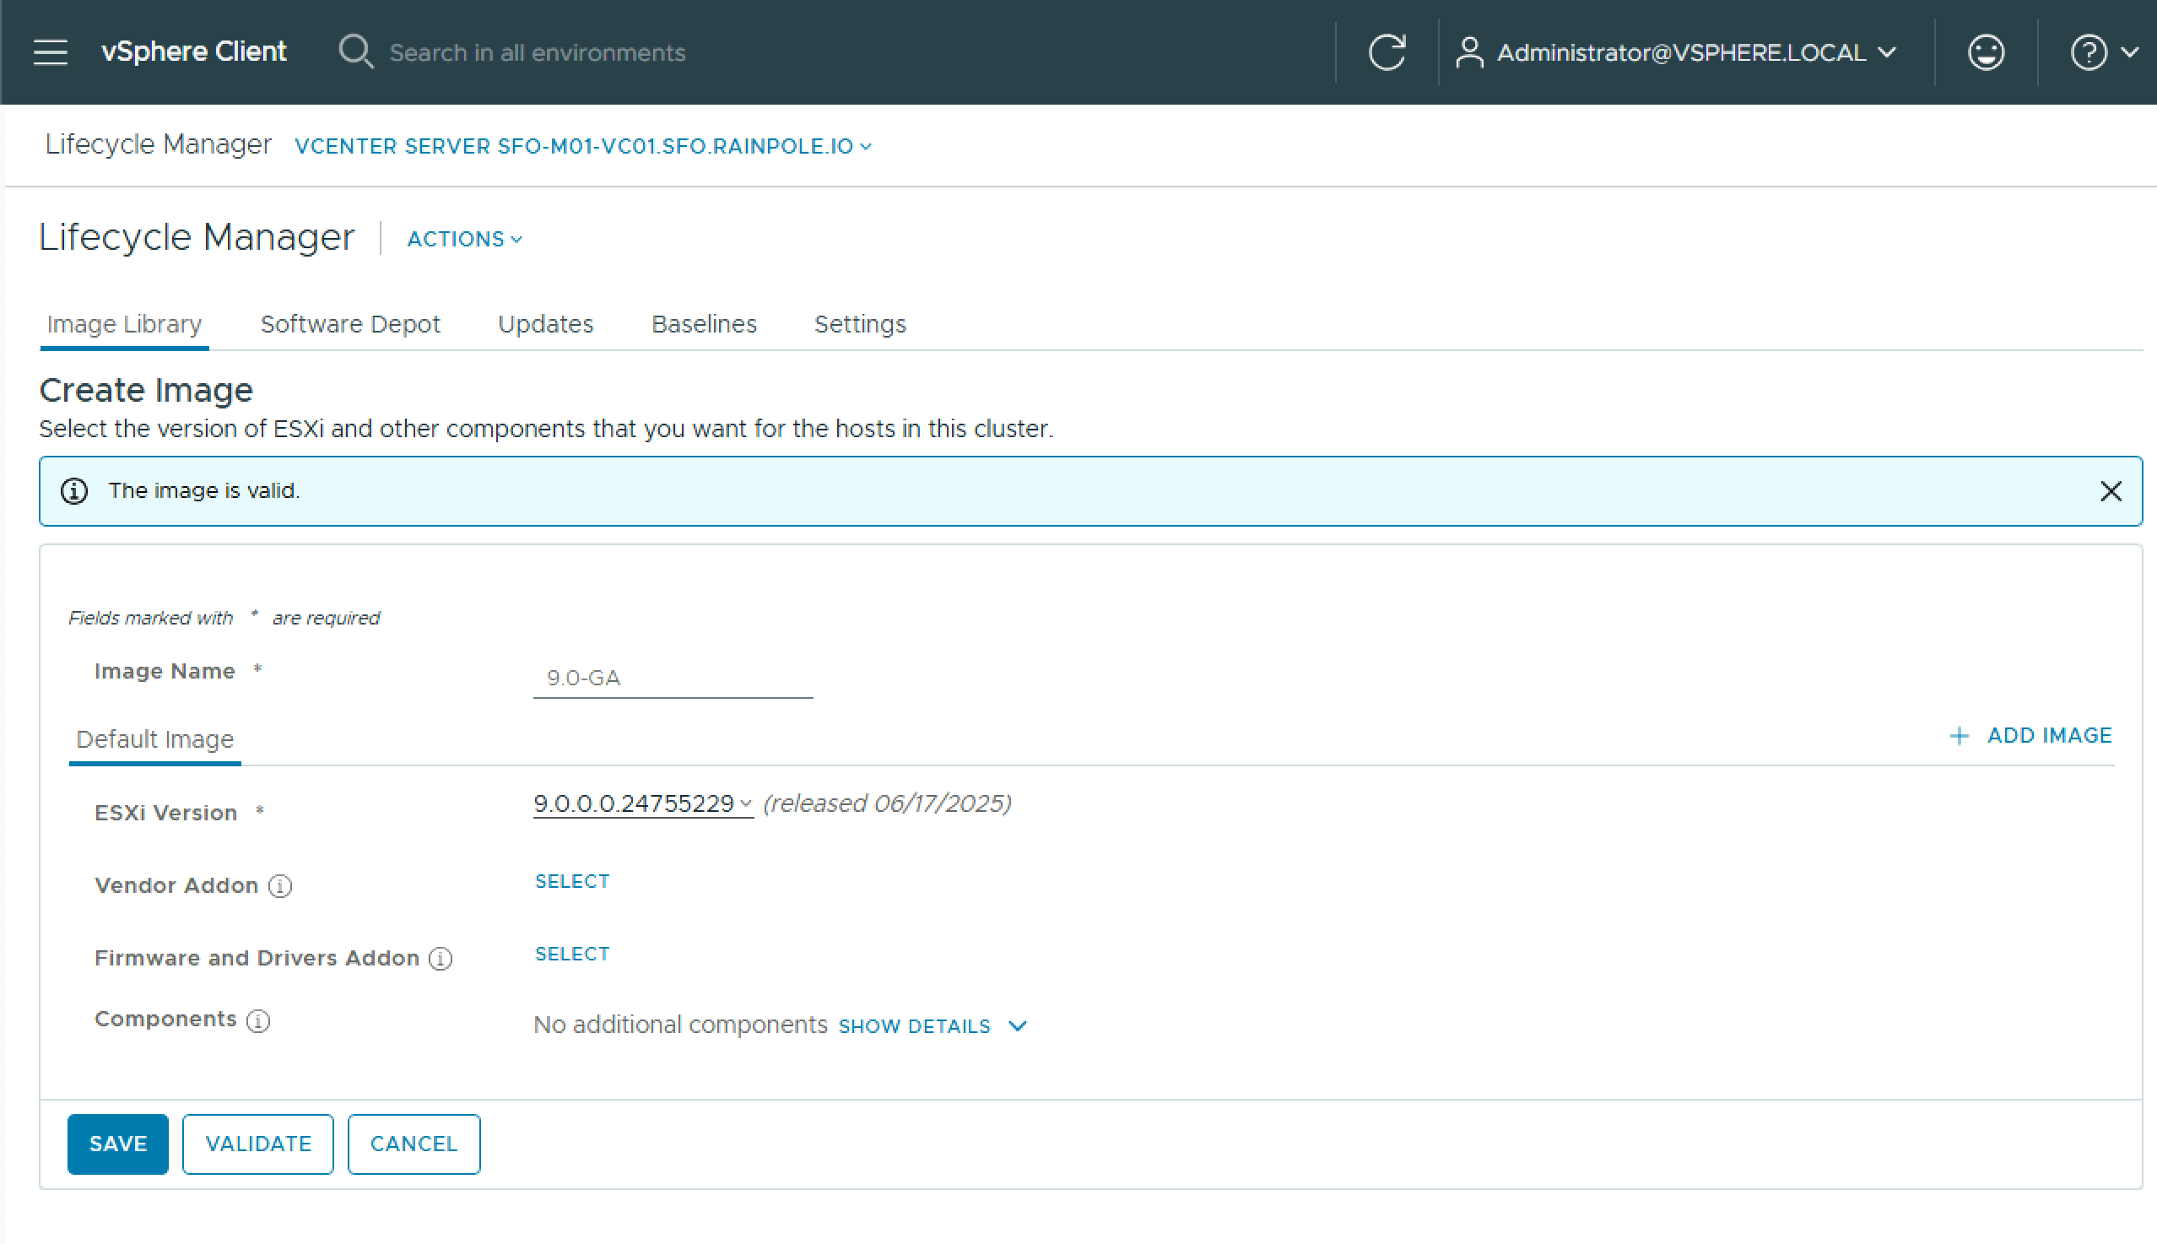Switch to the Software Depot tab
2157x1244 pixels.
(x=349, y=325)
